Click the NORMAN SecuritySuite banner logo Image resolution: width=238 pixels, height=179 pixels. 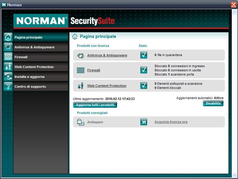[x=64, y=21]
